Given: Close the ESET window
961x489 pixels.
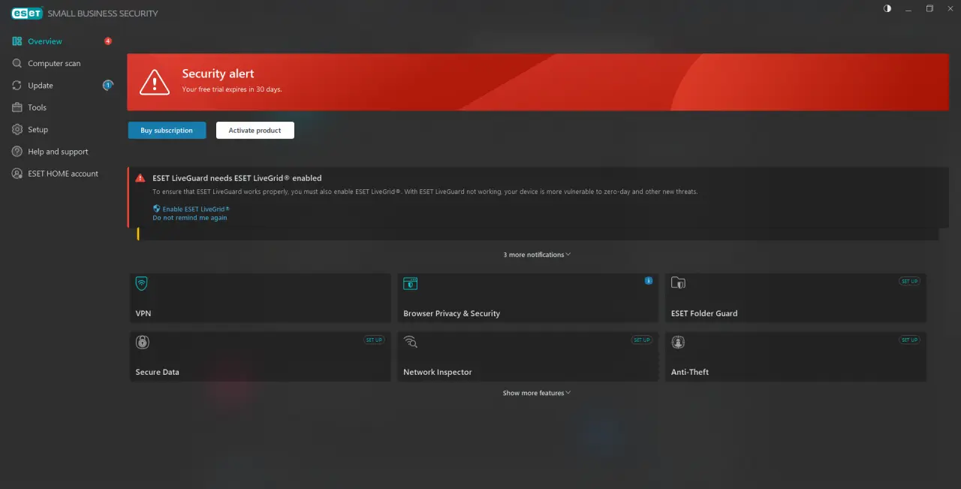Looking at the screenshot, I should [x=950, y=9].
